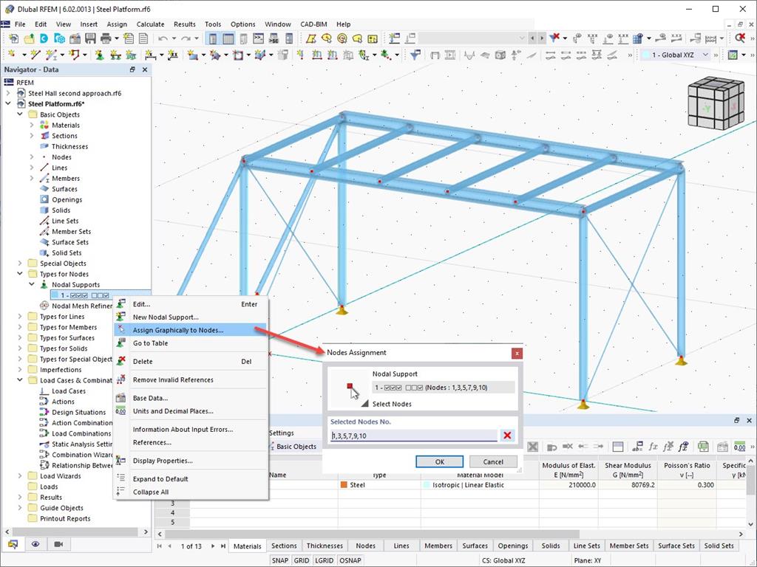Click the Open file folder icon
Image resolution: width=757 pixels, height=567 pixels.
pos(29,38)
